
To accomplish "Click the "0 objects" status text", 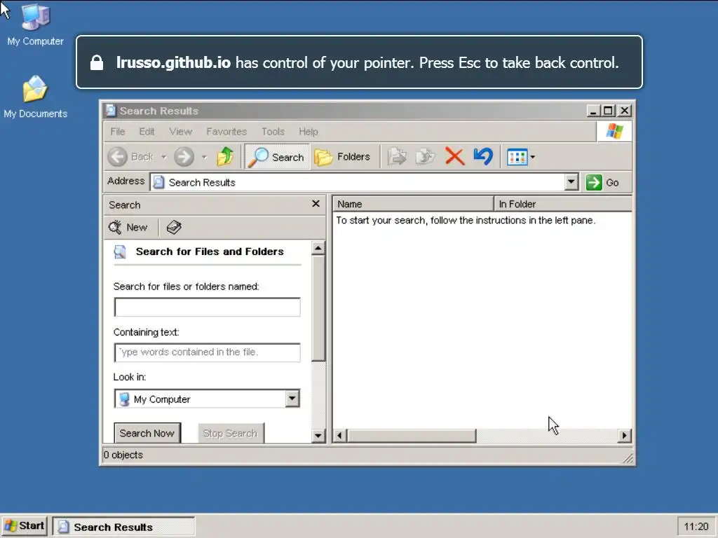I will (x=123, y=455).
